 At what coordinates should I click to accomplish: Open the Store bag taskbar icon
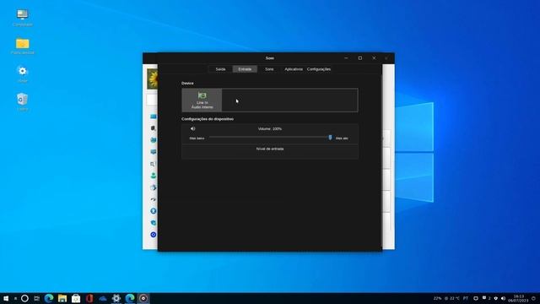point(76,298)
